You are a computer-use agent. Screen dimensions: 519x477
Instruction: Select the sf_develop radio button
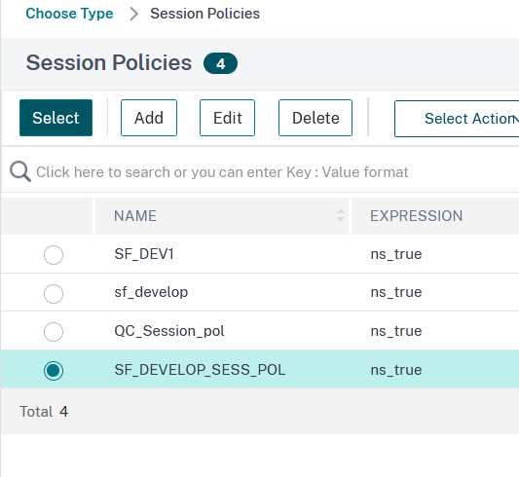(x=54, y=293)
